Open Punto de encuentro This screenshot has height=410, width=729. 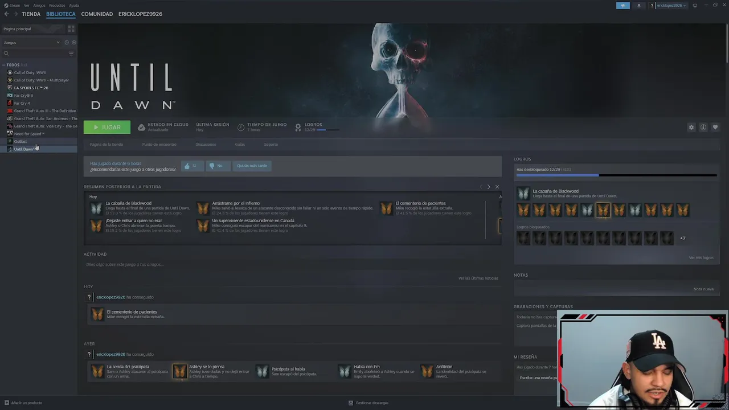(159, 144)
